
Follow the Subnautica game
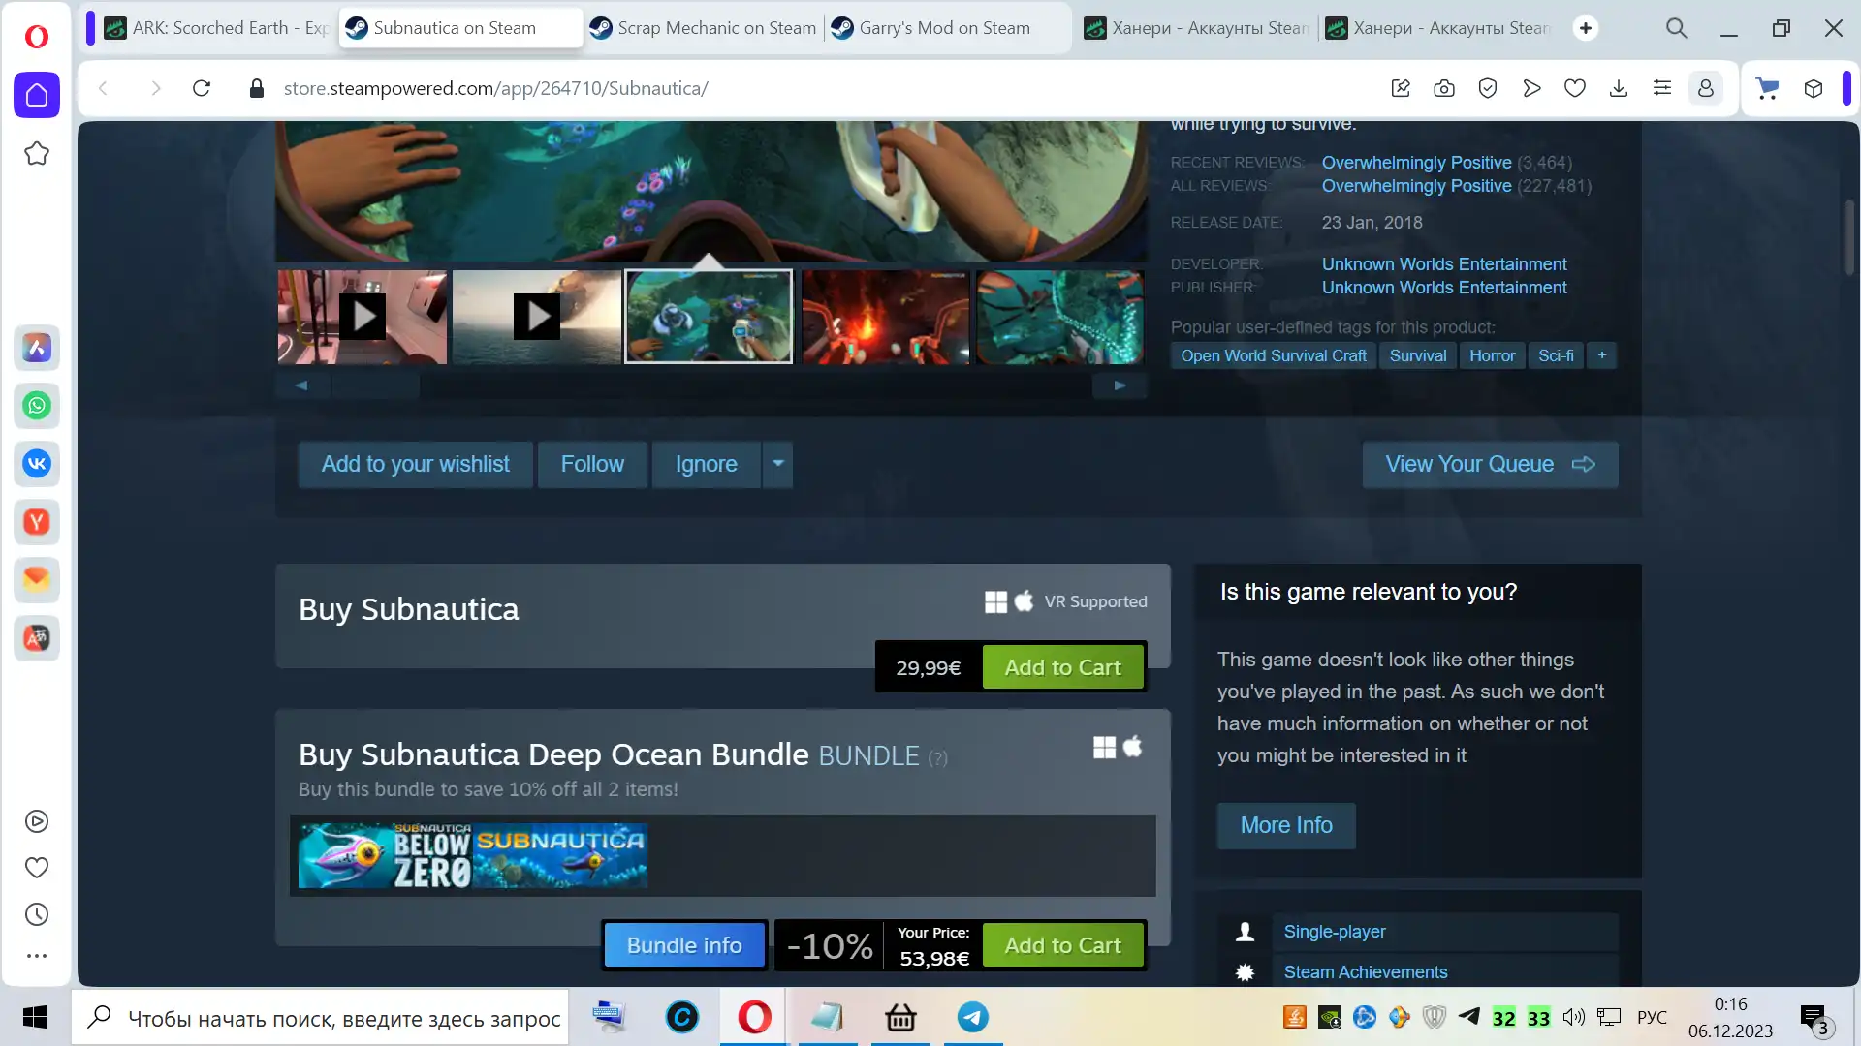(592, 465)
